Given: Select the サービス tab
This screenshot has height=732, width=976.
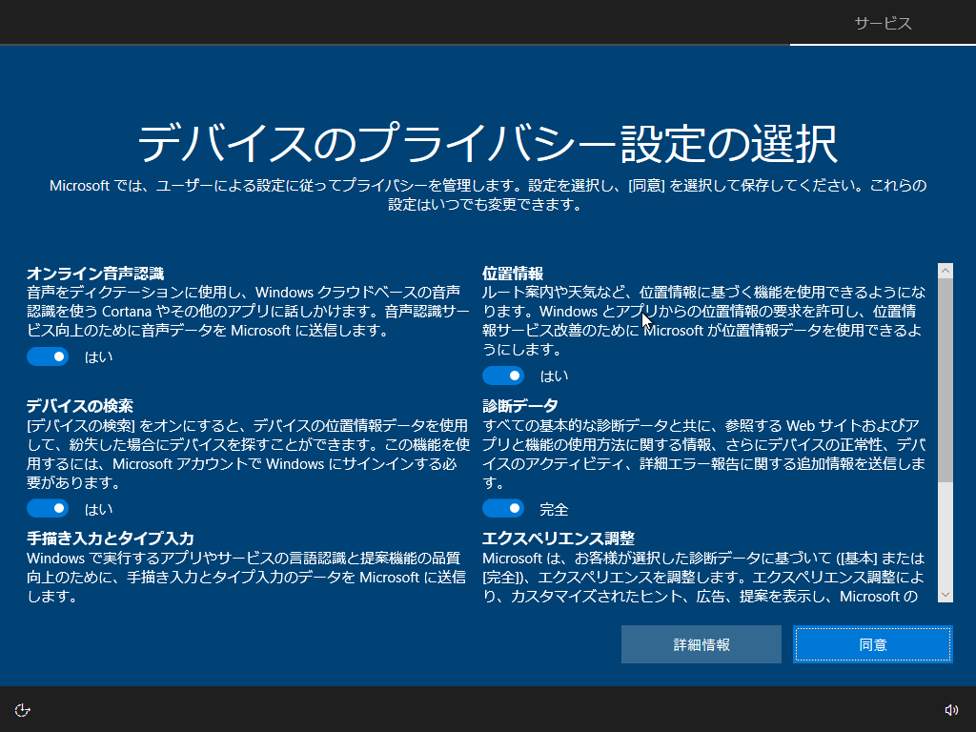Looking at the screenshot, I should click(x=883, y=24).
